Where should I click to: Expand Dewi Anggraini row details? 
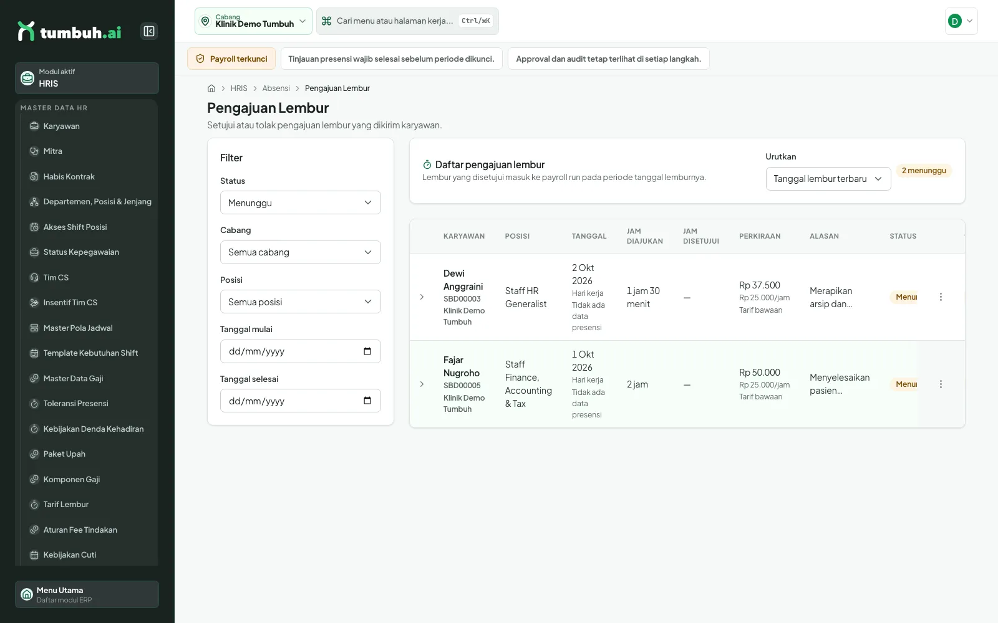(422, 297)
